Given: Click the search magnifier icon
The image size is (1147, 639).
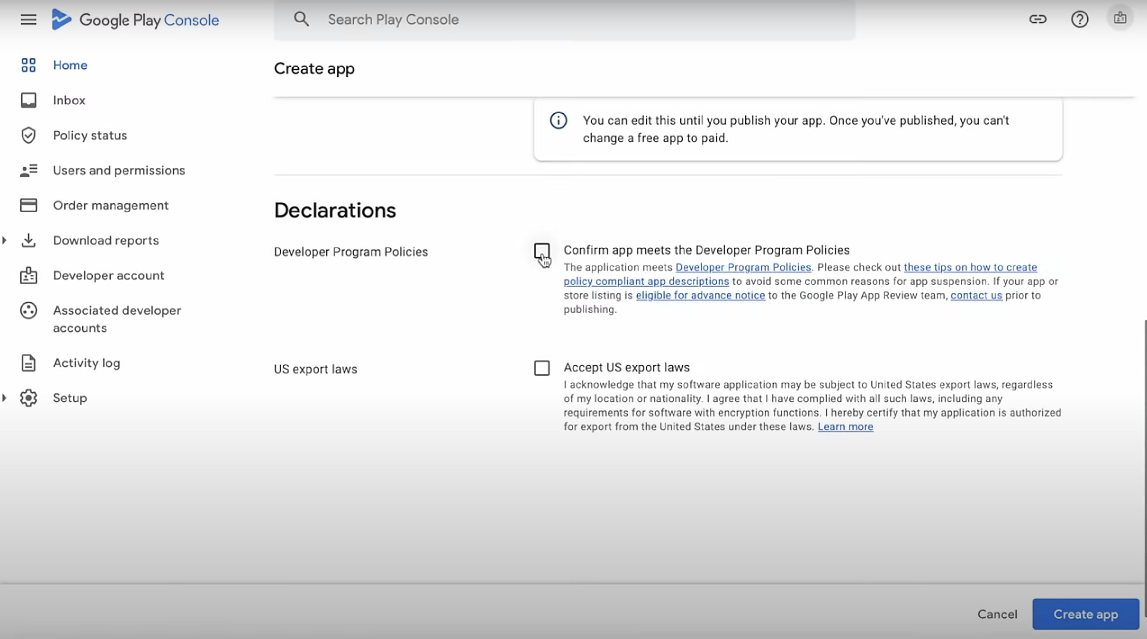Looking at the screenshot, I should pyautogui.click(x=301, y=19).
